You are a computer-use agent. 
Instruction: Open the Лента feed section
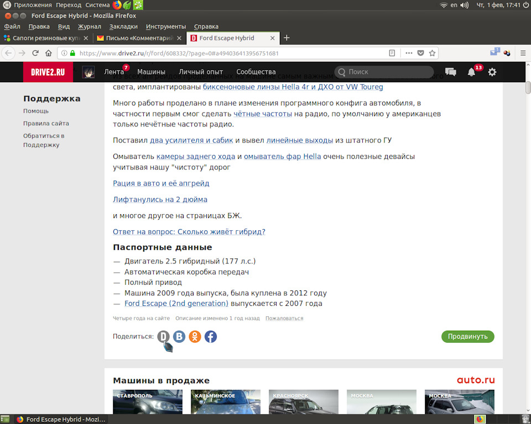(x=114, y=72)
